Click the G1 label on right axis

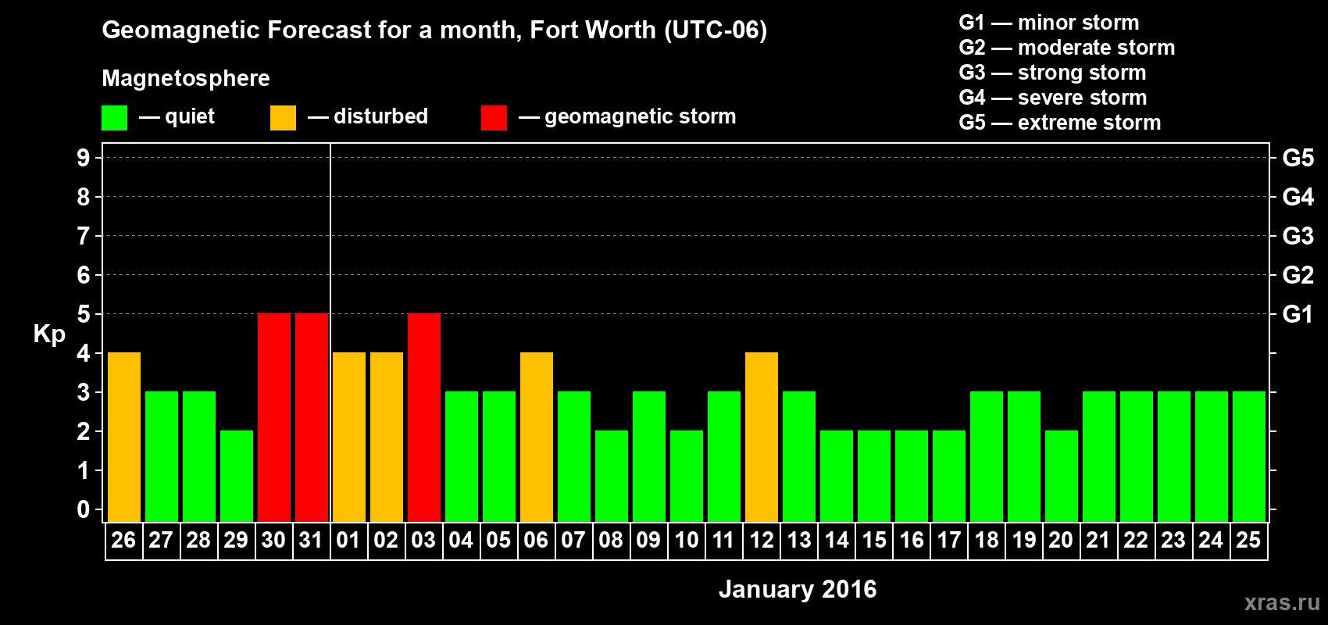pyautogui.click(x=1298, y=314)
